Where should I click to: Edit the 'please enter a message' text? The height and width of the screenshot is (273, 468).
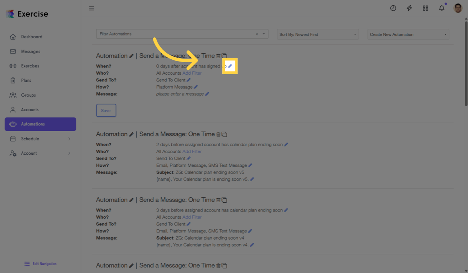pos(207,94)
